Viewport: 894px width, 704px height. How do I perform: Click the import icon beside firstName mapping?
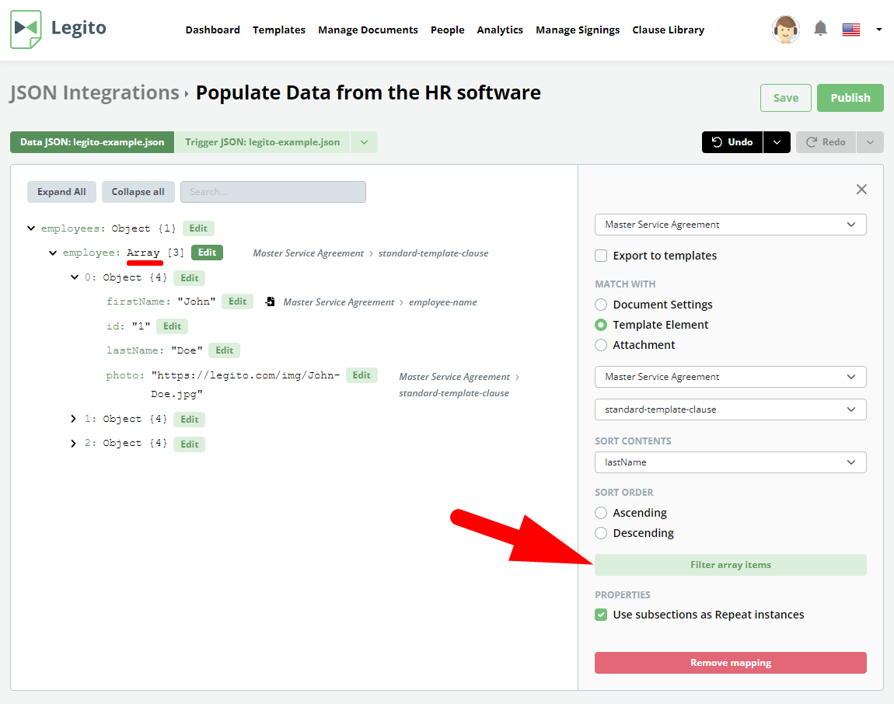pyautogui.click(x=271, y=301)
